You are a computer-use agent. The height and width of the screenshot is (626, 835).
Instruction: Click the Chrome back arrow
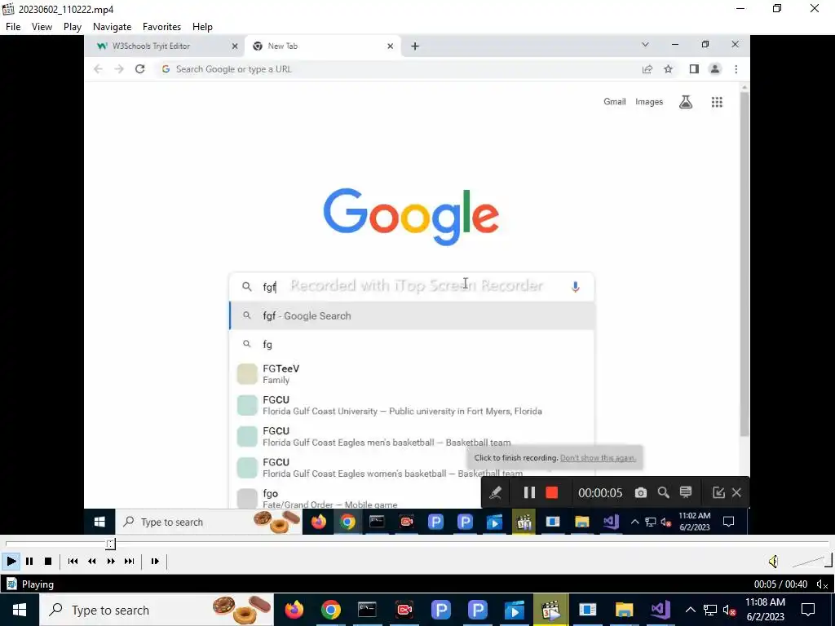[98, 69]
